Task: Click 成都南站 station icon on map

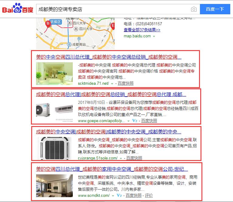Action: [69, 44]
